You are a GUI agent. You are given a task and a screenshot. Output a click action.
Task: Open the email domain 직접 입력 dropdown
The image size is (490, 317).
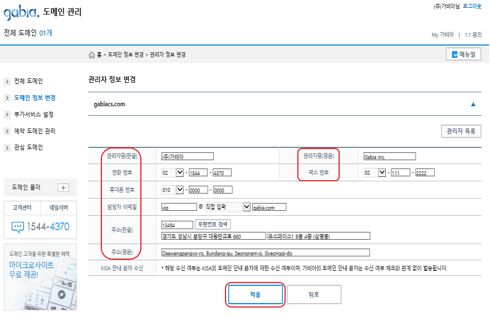(x=228, y=207)
